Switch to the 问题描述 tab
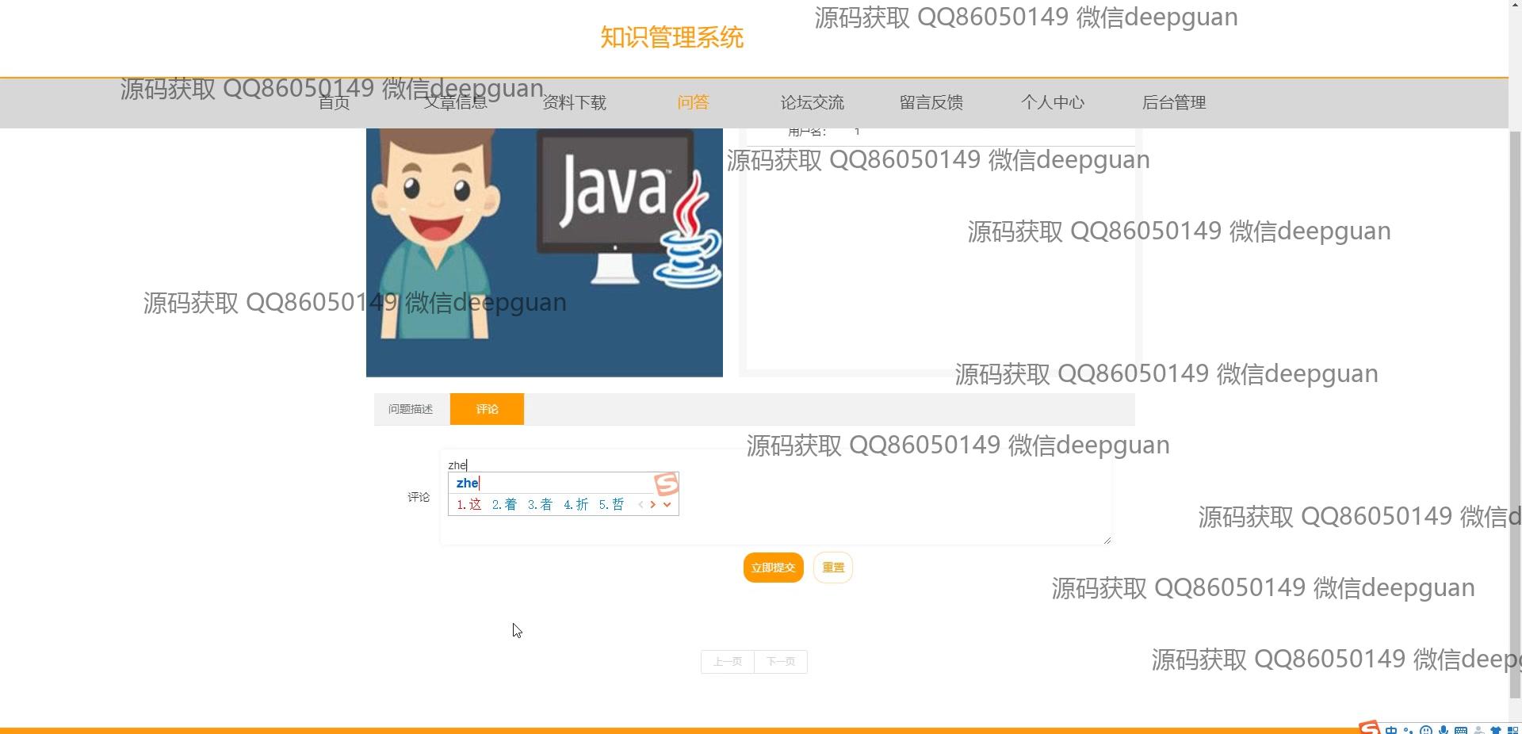1522x734 pixels. pos(411,409)
